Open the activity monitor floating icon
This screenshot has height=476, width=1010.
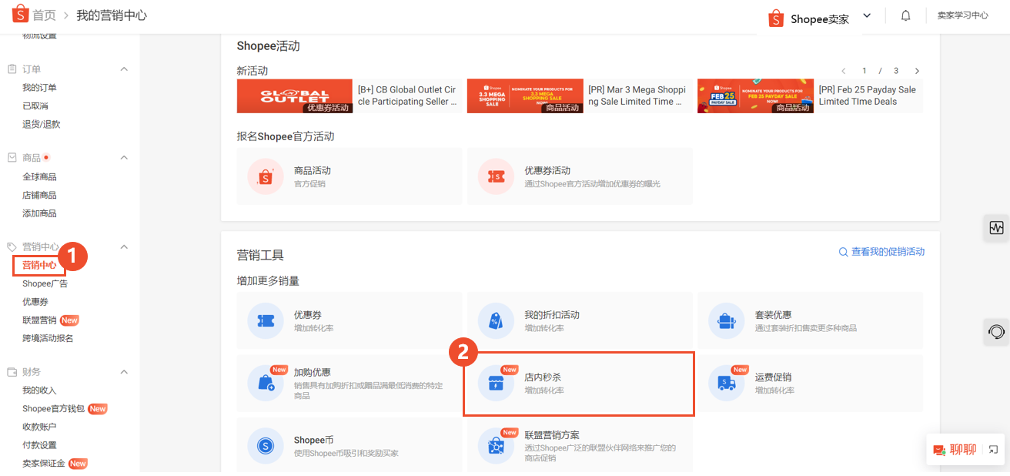[997, 228]
